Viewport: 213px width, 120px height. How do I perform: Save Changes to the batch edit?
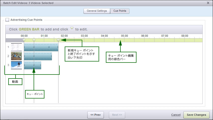click(x=196, y=115)
